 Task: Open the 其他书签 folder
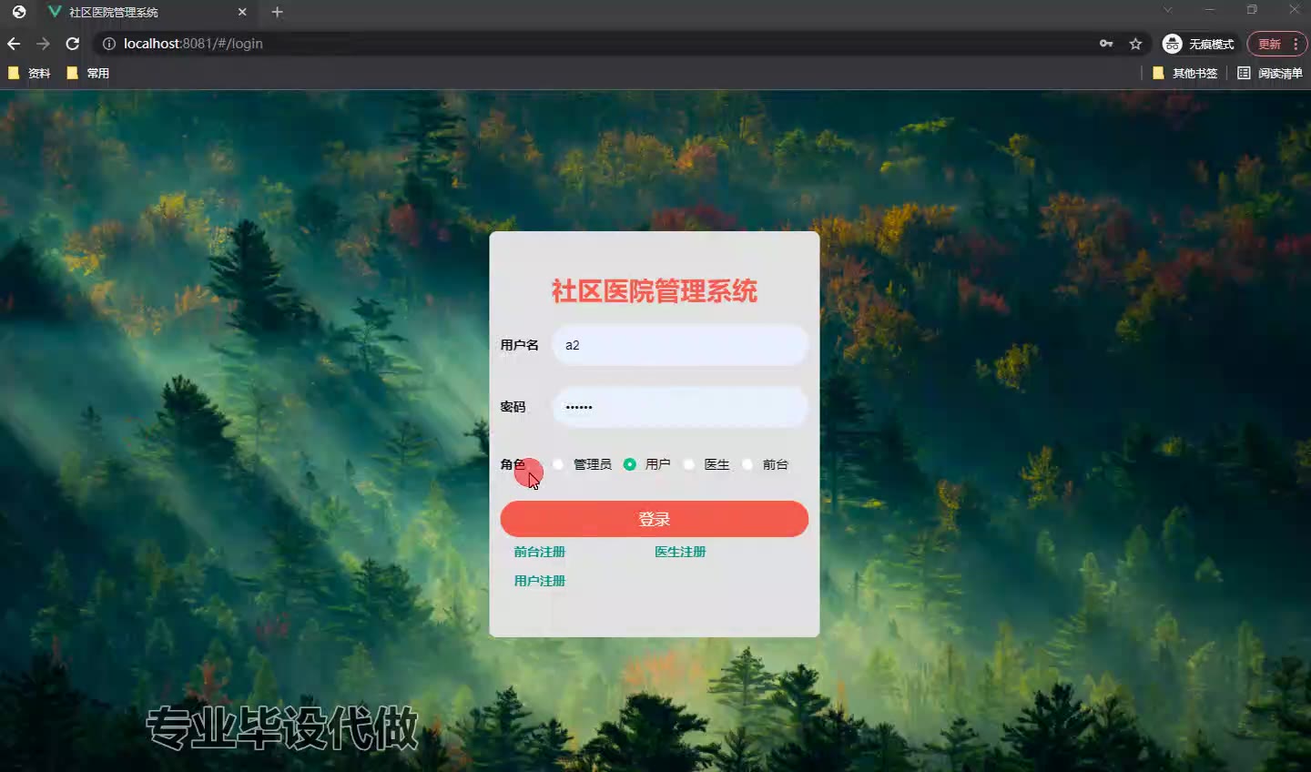click(x=1184, y=73)
